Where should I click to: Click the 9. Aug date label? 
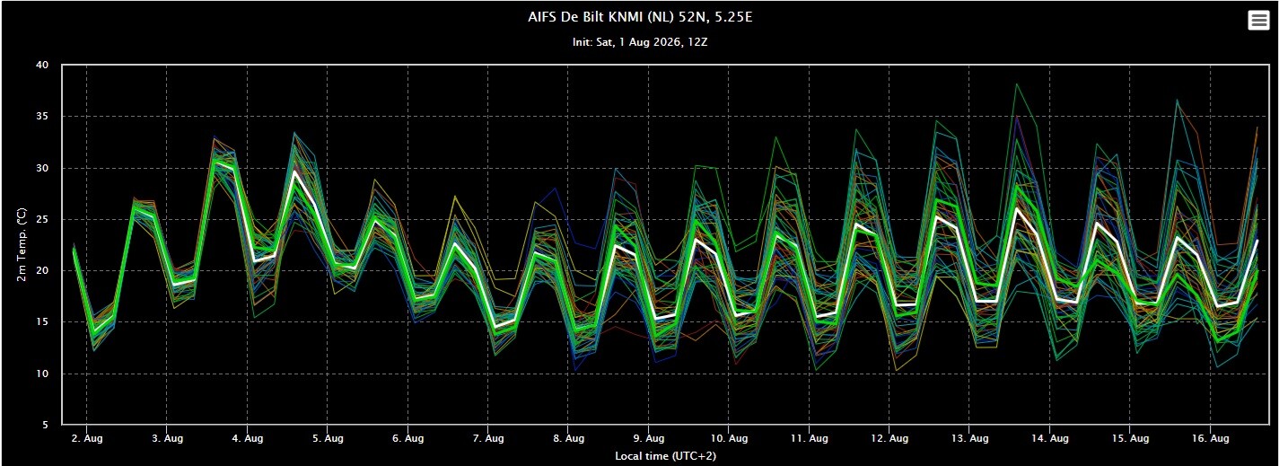[x=649, y=438]
